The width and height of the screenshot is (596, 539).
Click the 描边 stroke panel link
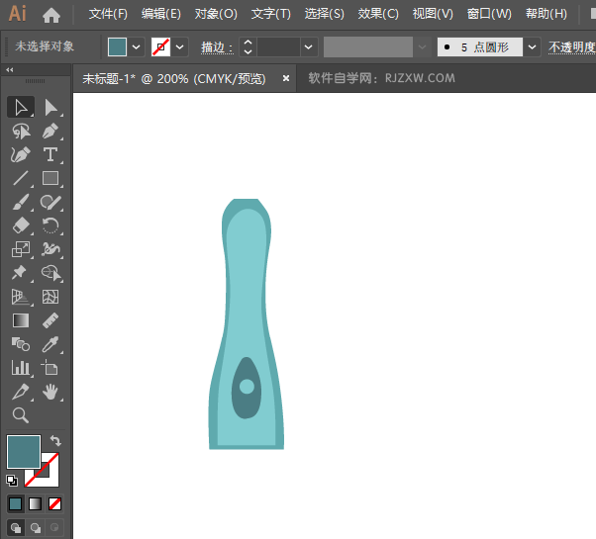coord(216,47)
